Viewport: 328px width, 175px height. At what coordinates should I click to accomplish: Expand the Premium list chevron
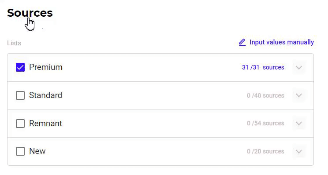pyautogui.click(x=299, y=68)
